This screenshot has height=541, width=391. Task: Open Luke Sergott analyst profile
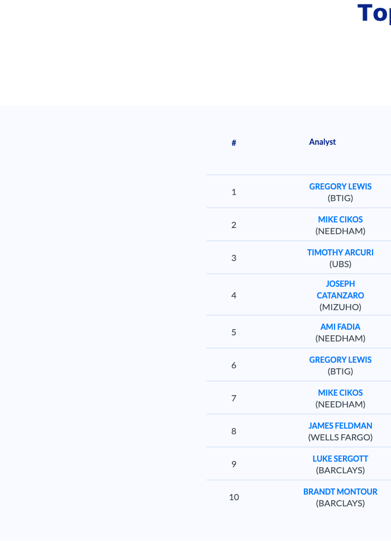click(x=340, y=458)
